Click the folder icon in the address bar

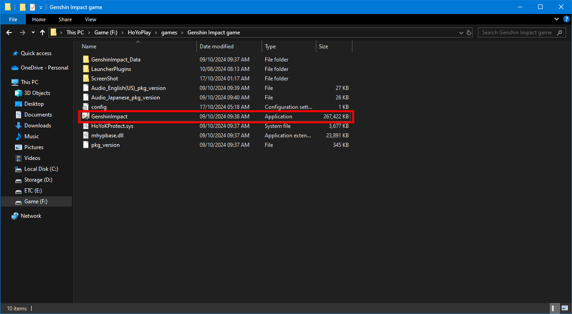point(53,32)
